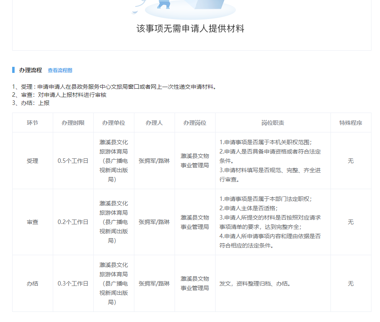Click 无 special procedure in the 办结 row
The width and height of the screenshot is (380, 322).
tap(351, 284)
